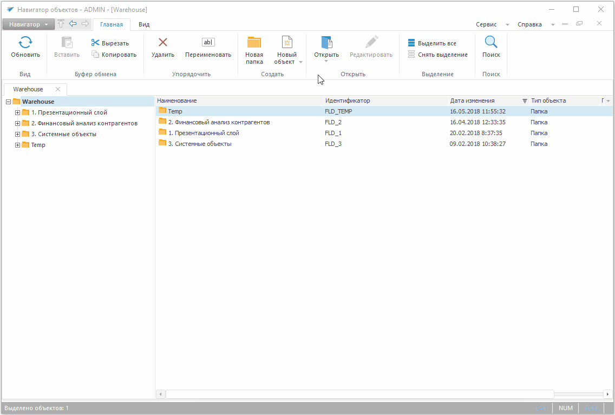Expand 2. Финансовый анализ контрагентов node
The image size is (615, 415).
pos(17,123)
